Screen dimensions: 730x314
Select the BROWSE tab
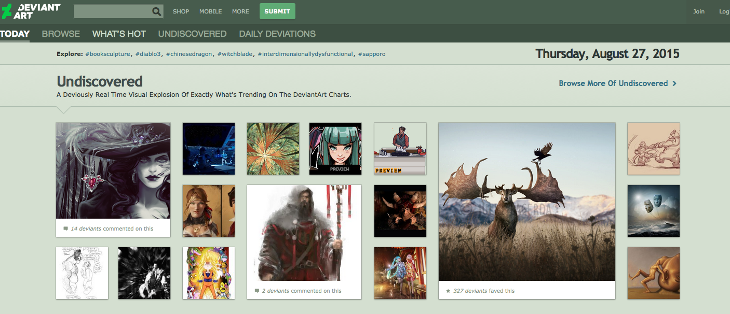point(61,34)
